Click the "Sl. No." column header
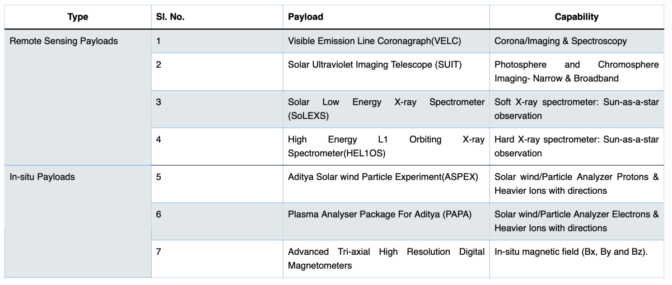 pyautogui.click(x=170, y=17)
